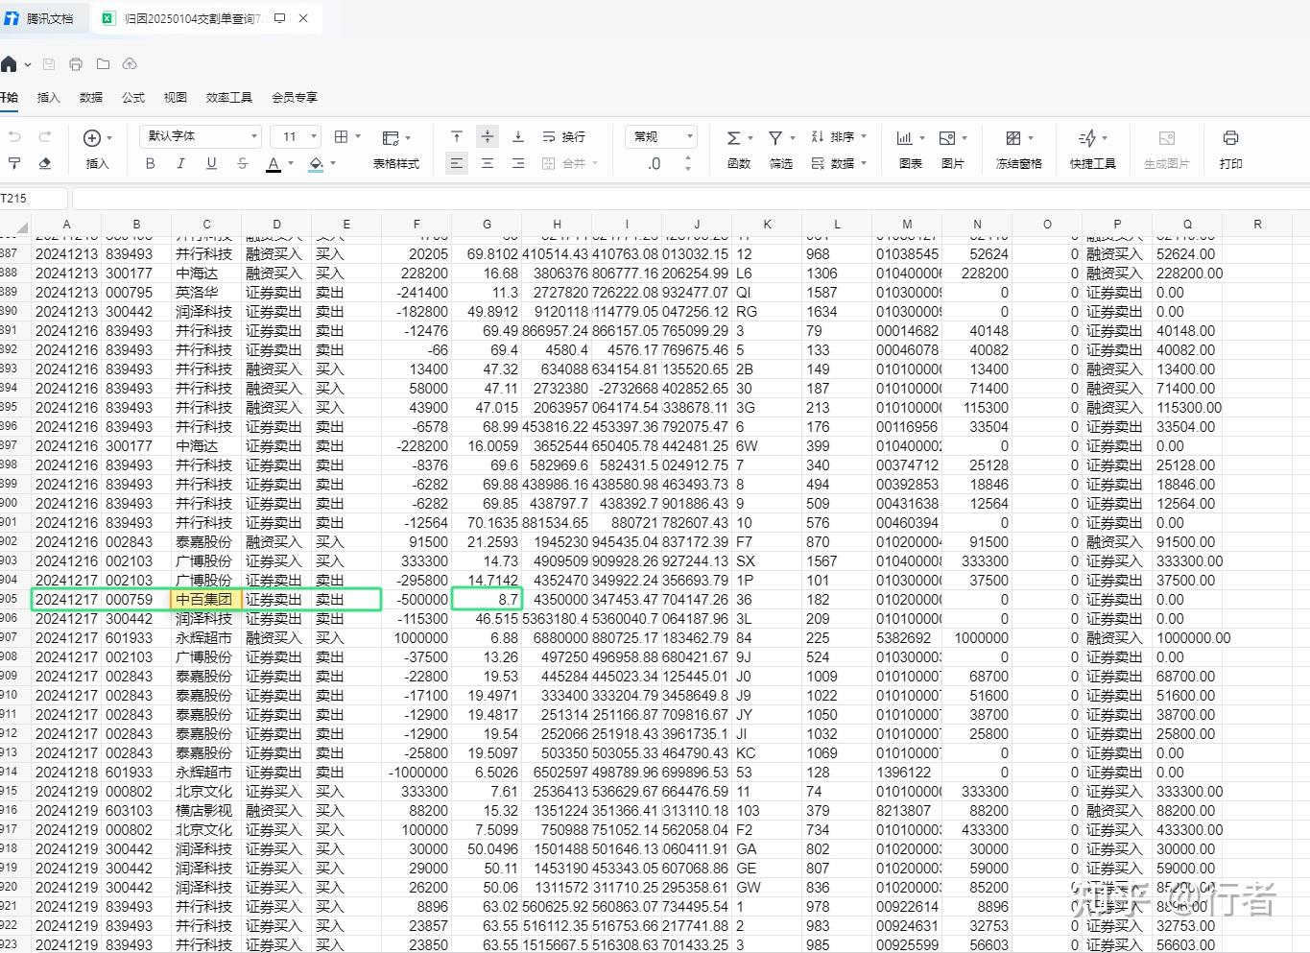The width and height of the screenshot is (1310, 953).
Task: Increase decimals with the stepper up arrow
Action: point(688,158)
